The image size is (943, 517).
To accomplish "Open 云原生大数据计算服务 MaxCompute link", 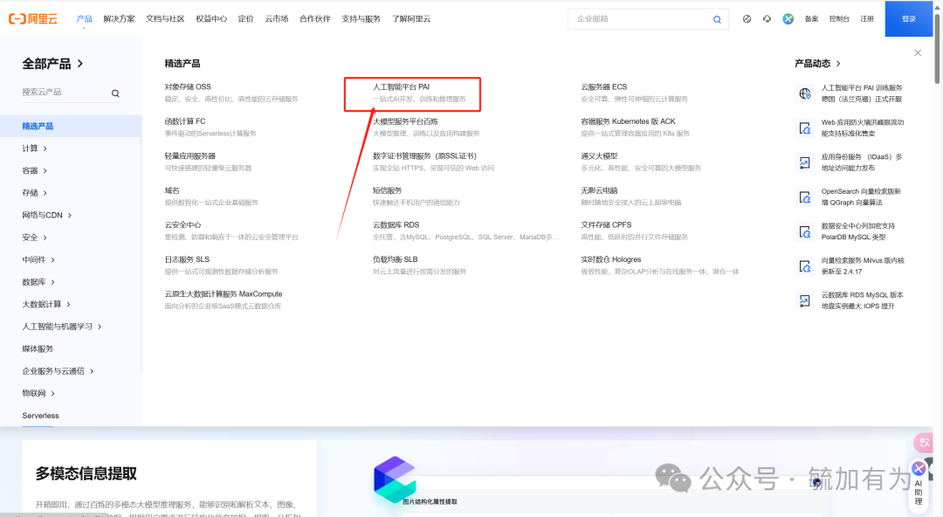I will pyautogui.click(x=224, y=294).
